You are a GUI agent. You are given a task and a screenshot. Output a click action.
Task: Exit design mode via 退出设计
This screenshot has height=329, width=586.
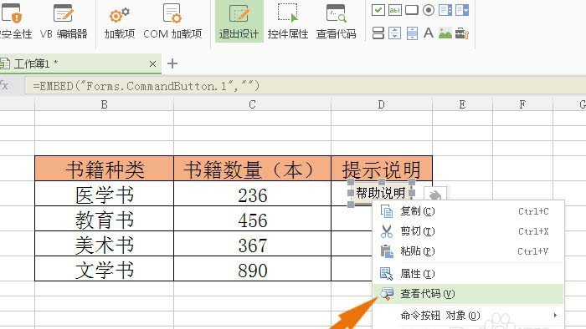pyautogui.click(x=239, y=22)
